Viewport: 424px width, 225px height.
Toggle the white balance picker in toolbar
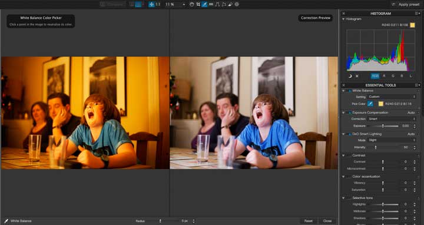click(x=204, y=4)
